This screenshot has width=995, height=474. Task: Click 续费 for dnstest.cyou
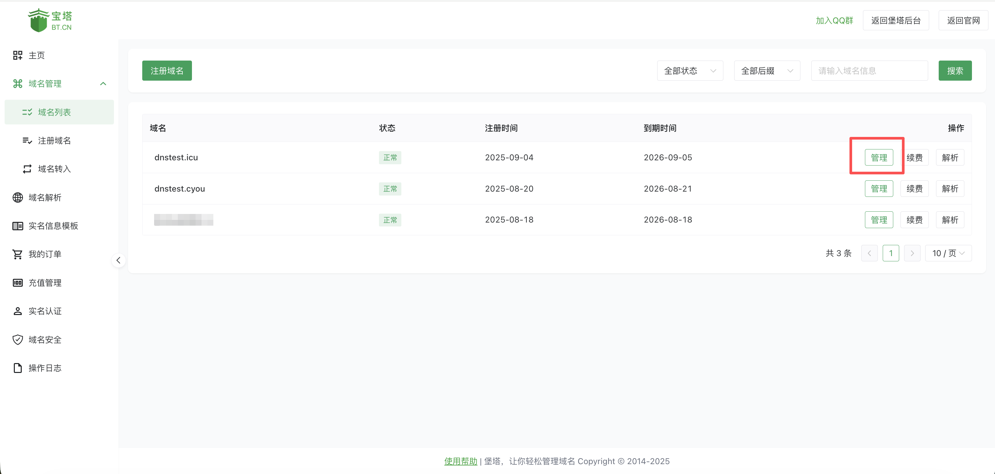tap(914, 189)
